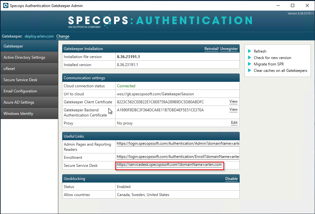315x214 pixels.
Task: Maximize the Gatekeeper Admin window
Action: pyautogui.click(x=293, y=6)
